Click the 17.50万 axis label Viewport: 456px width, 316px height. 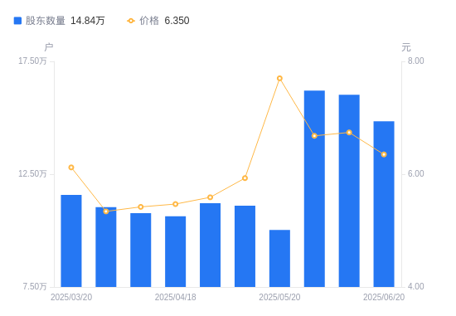click(32, 61)
